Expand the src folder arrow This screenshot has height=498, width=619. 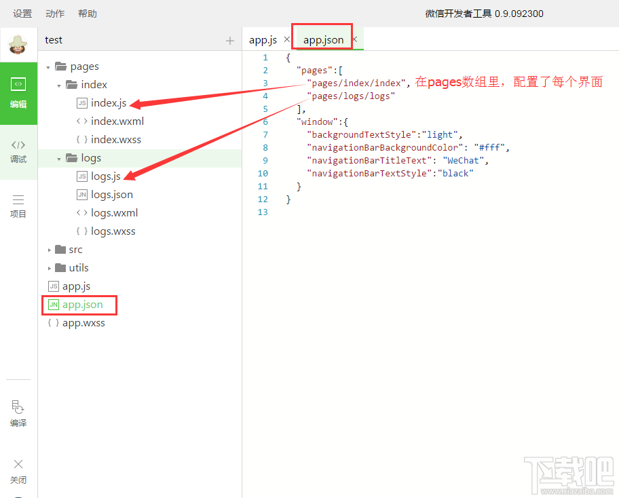50,250
